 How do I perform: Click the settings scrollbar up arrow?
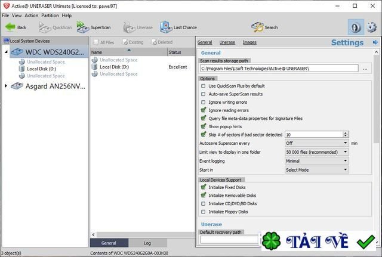pyautogui.click(x=376, y=52)
